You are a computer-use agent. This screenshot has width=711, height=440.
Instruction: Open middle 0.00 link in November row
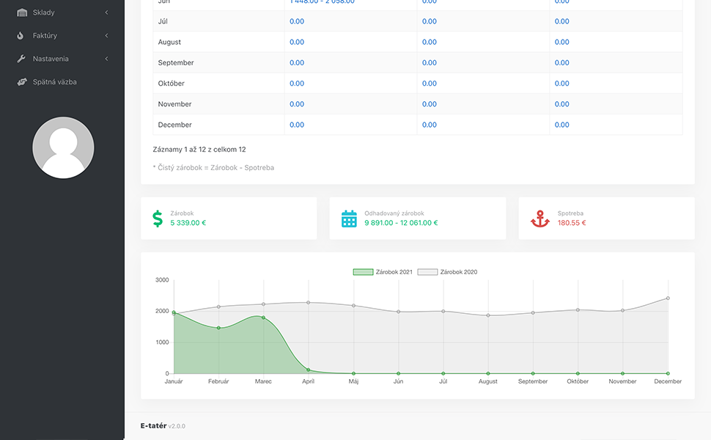click(x=430, y=104)
